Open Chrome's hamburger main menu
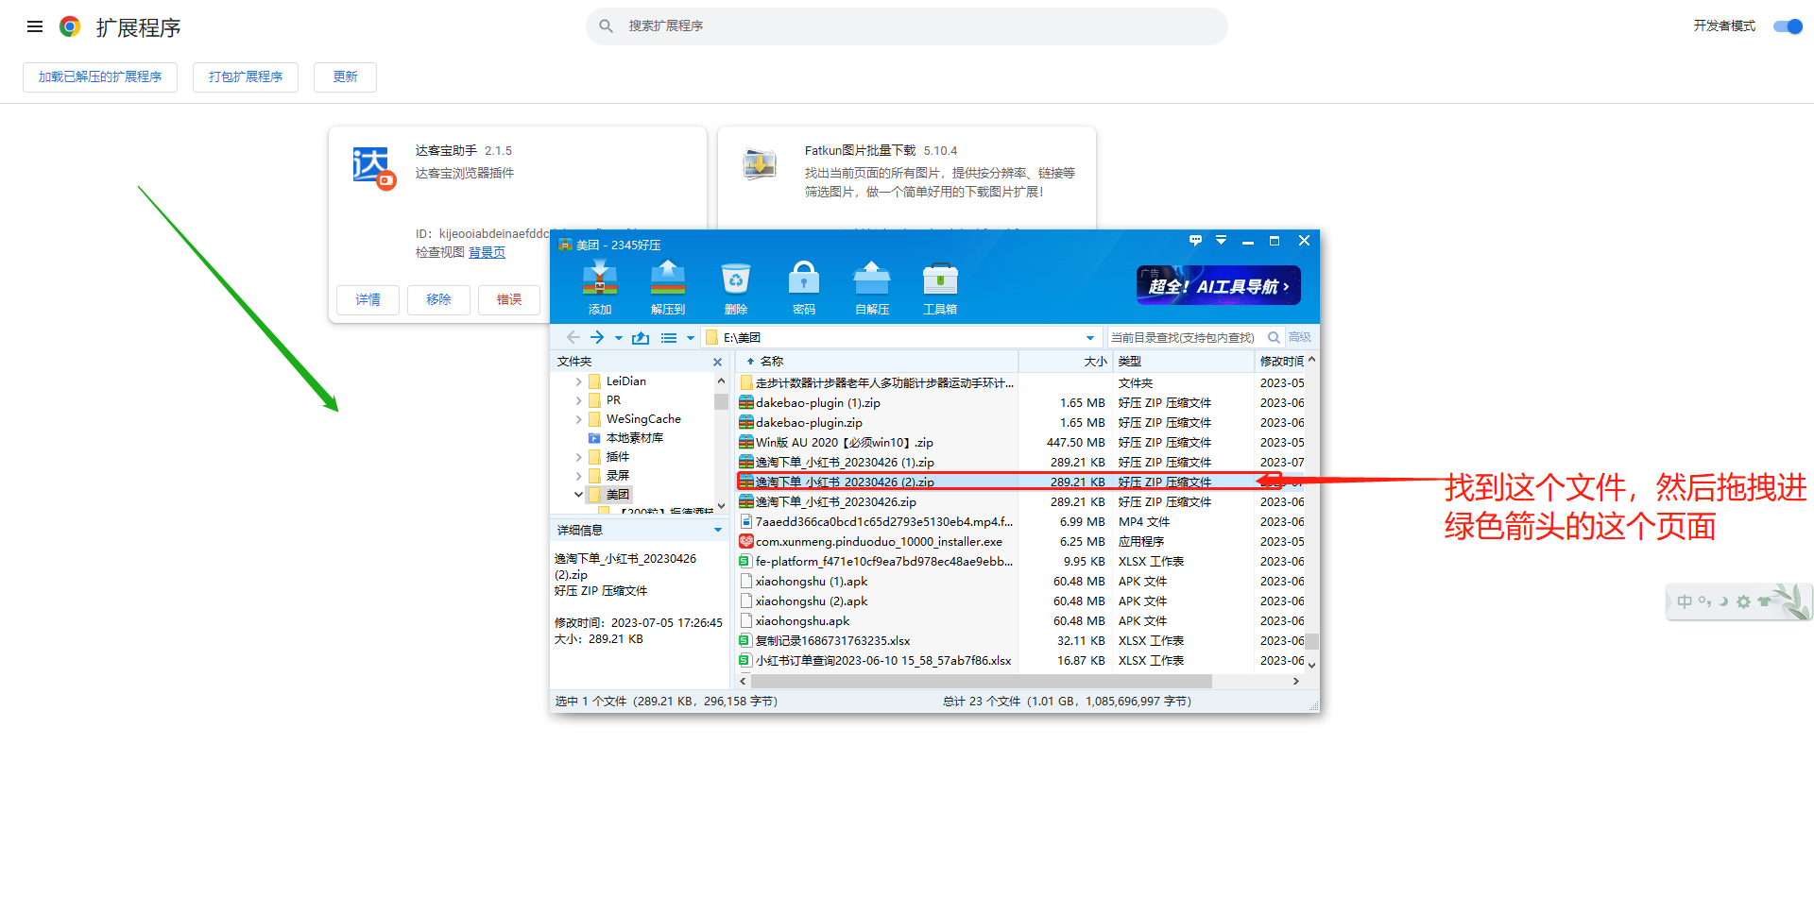Image resolution: width=1814 pixels, height=914 pixels. [35, 26]
